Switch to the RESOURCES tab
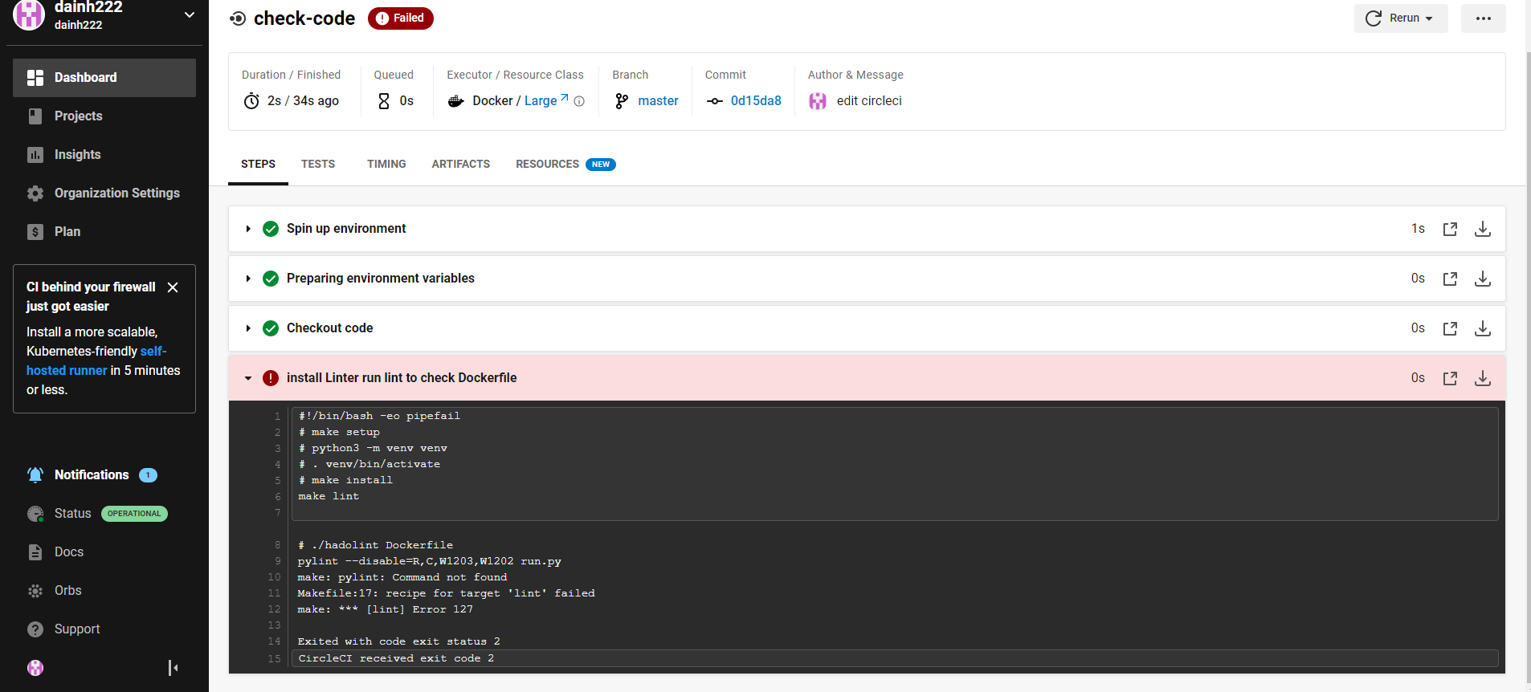This screenshot has height=692, width=1531. [565, 165]
